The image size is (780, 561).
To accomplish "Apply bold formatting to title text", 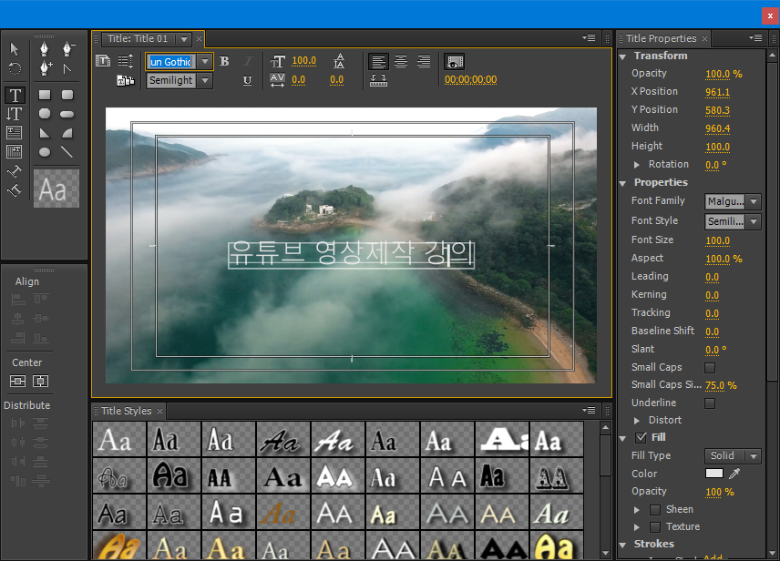I will (224, 61).
